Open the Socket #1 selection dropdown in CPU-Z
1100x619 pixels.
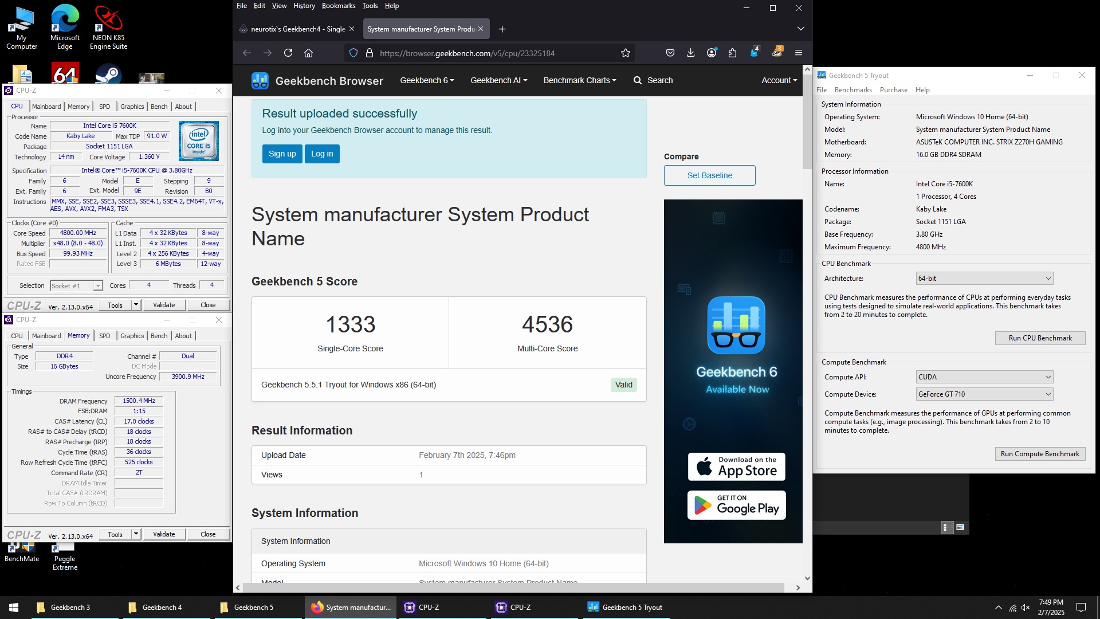coord(76,285)
